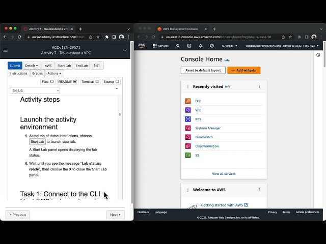Bookmark the AWS console page with the star
This screenshot has width=326, height=244.
(290, 37)
